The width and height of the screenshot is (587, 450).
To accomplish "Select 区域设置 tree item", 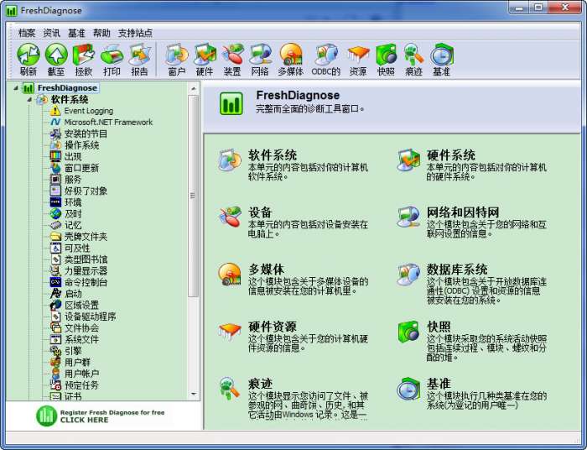I will click(82, 306).
